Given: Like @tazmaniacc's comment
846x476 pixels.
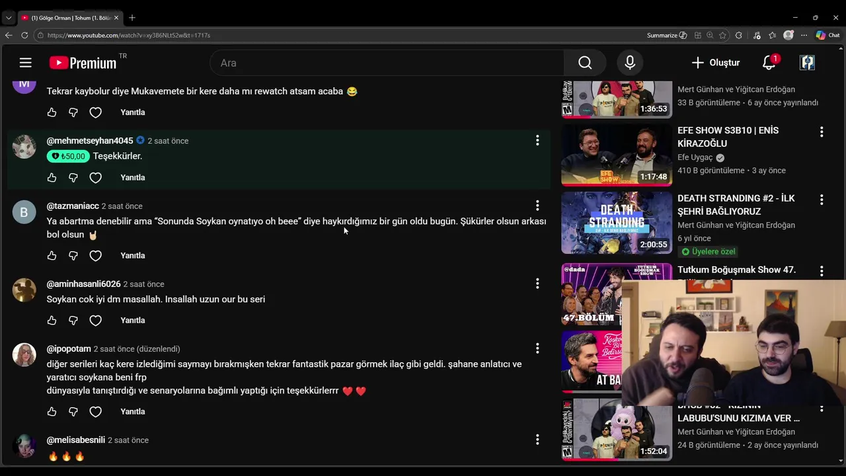Looking at the screenshot, I should 52,256.
